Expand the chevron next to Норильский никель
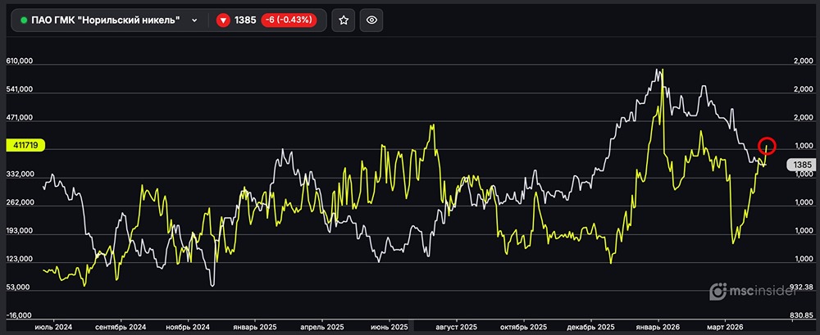Screen dimensions: 820x335 click(194, 20)
